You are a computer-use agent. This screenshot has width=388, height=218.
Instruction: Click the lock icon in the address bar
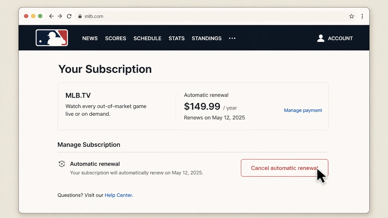pyautogui.click(x=80, y=16)
